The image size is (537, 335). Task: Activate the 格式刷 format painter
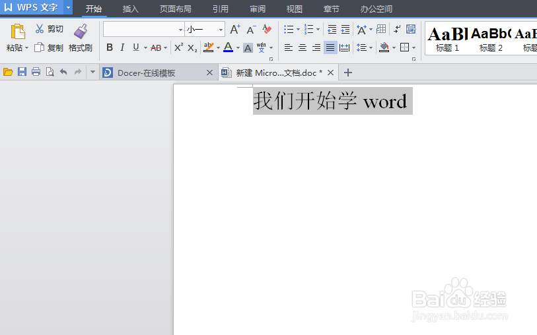tap(81, 38)
